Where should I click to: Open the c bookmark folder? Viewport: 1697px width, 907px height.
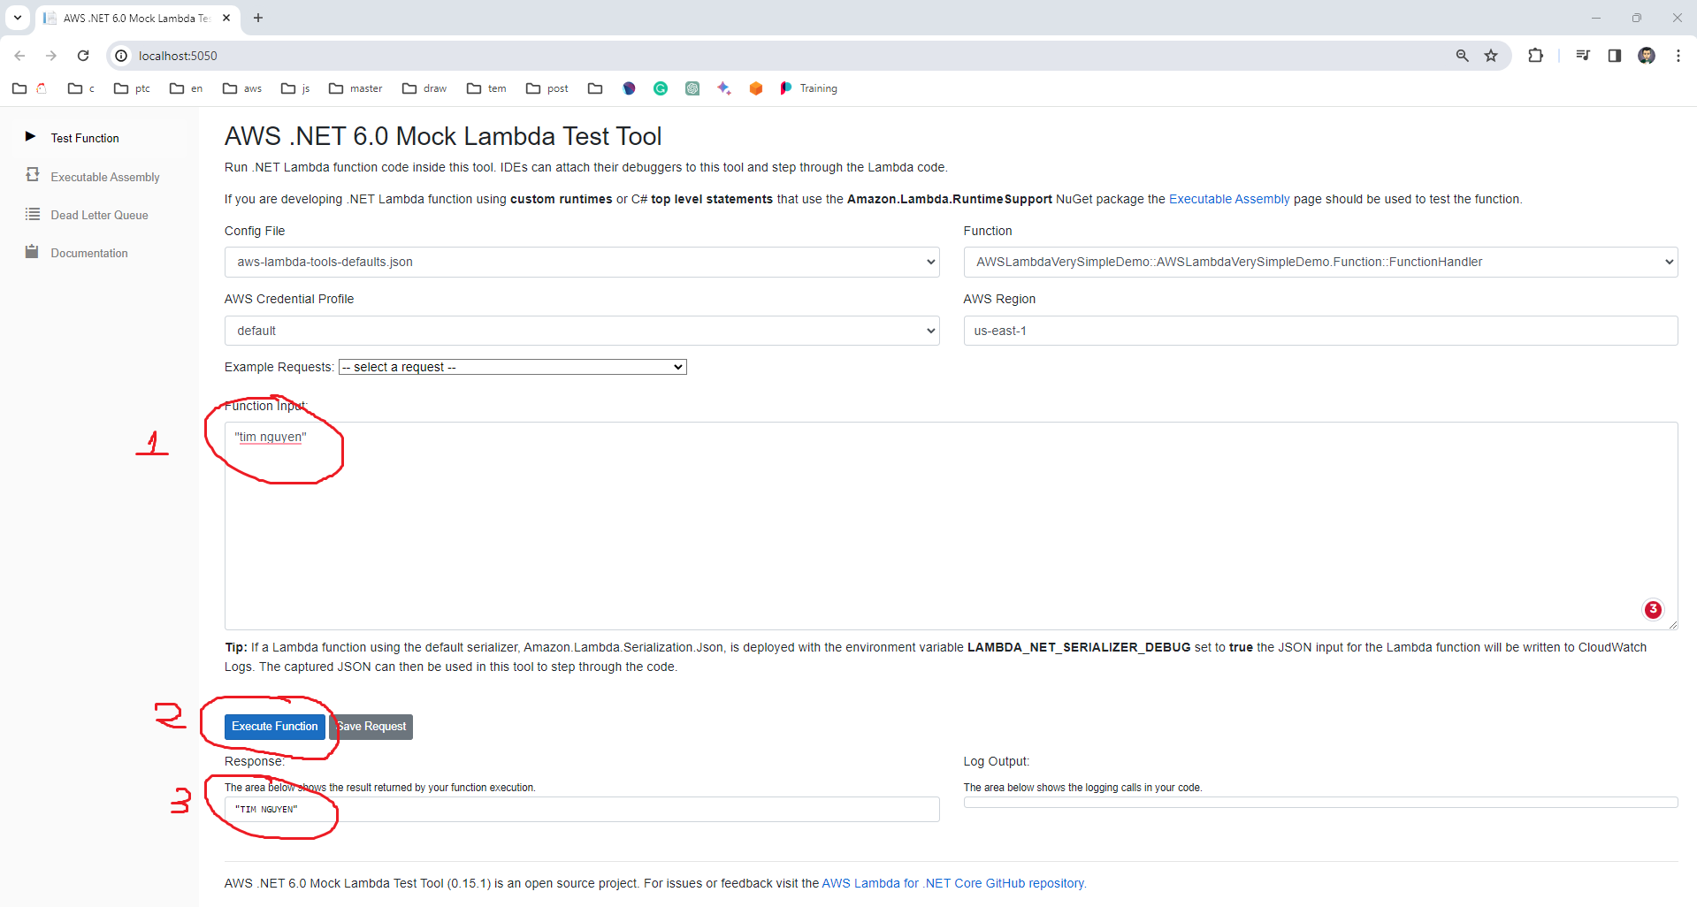coord(80,88)
